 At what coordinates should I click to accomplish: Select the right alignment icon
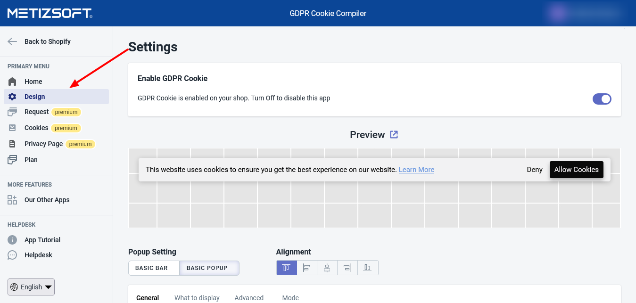(x=347, y=268)
